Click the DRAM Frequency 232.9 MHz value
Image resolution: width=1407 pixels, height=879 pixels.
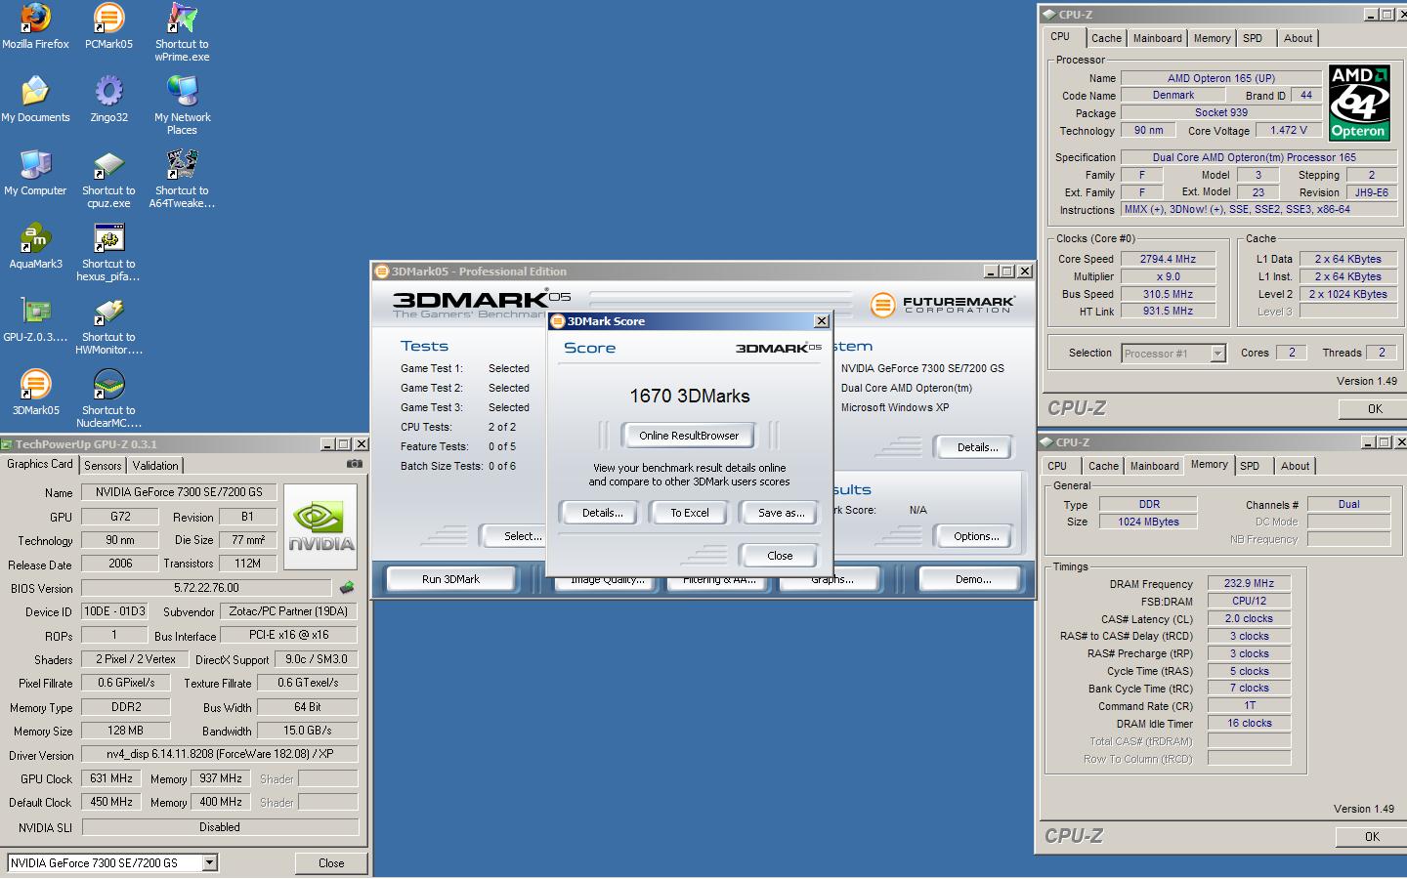pyautogui.click(x=1249, y=583)
